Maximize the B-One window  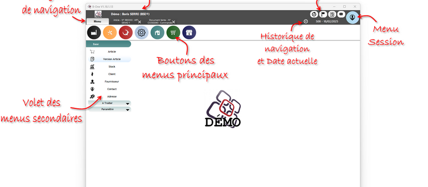(345, 6)
